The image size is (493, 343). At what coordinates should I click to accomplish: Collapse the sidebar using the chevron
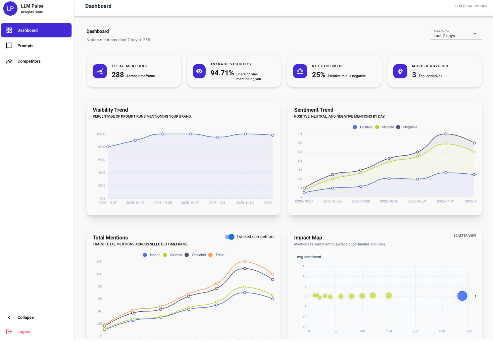(x=9, y=317)
